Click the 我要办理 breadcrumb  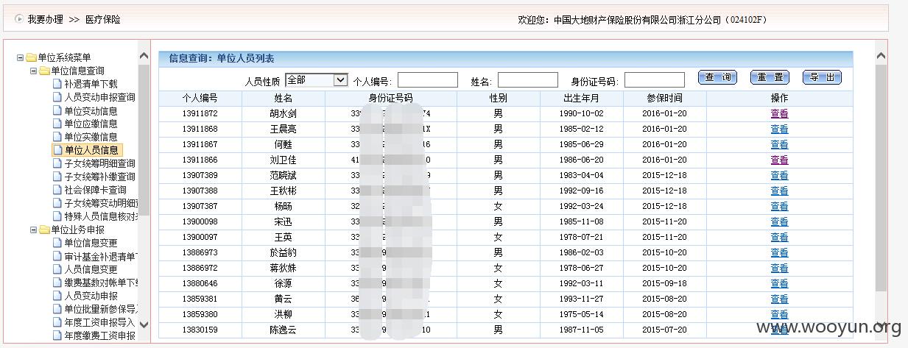[46, 20]
